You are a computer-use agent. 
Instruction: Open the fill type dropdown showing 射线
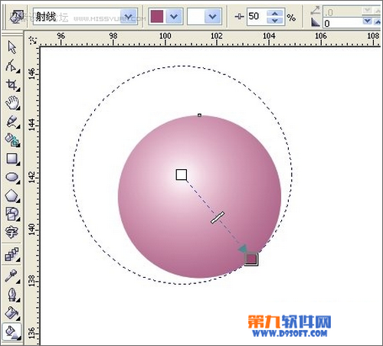click(x=85, y=17)
